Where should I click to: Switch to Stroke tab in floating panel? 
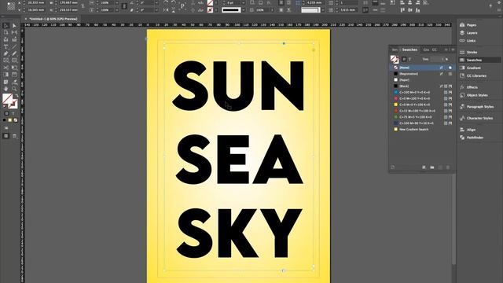[395, 50]
